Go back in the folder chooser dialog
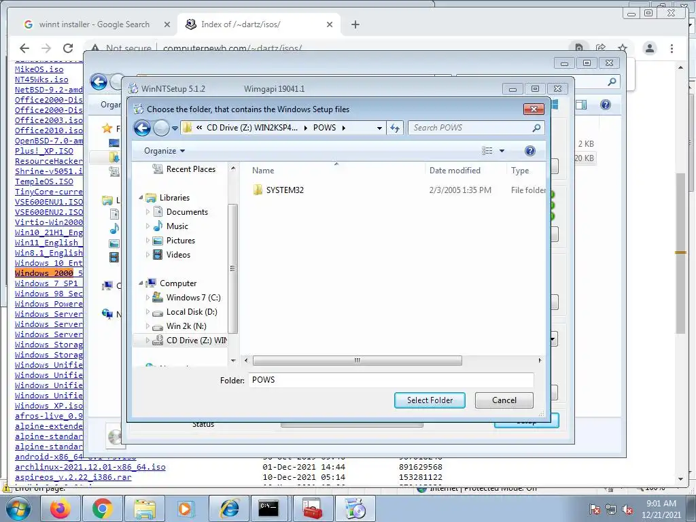This screenshot has width=696, height=522. click(x=142, y=128)
